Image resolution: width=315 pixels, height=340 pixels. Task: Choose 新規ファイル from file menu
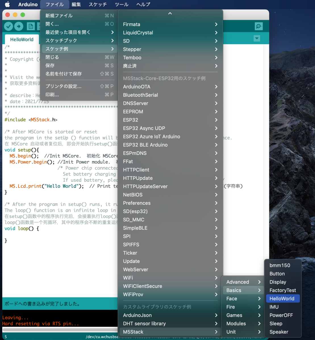[79, 16]
